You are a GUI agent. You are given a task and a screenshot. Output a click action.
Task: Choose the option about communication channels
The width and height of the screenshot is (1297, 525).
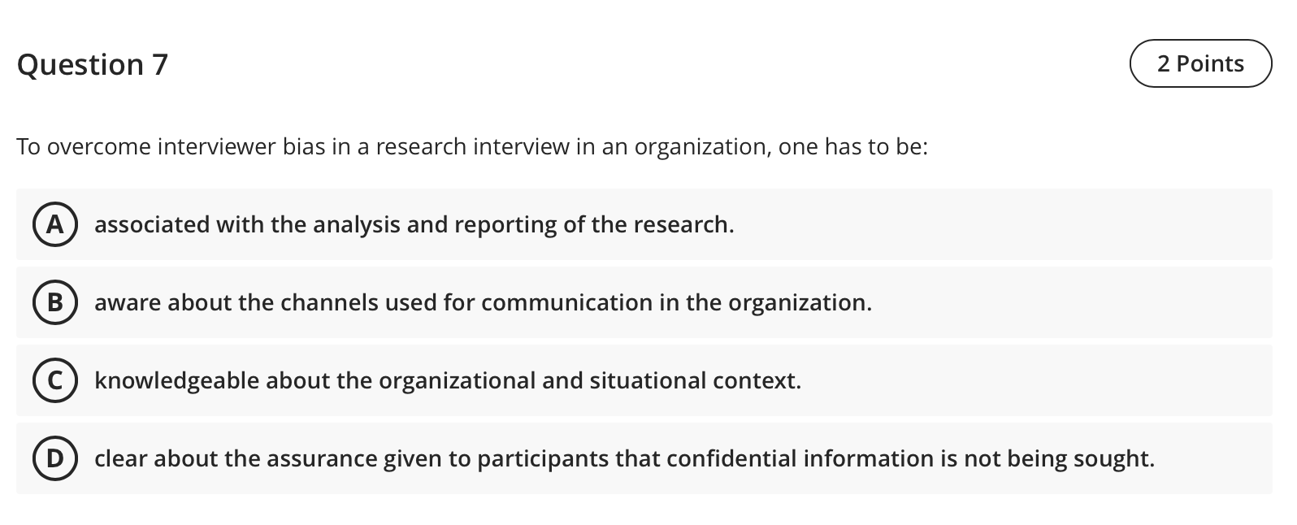tap(484, 303)
